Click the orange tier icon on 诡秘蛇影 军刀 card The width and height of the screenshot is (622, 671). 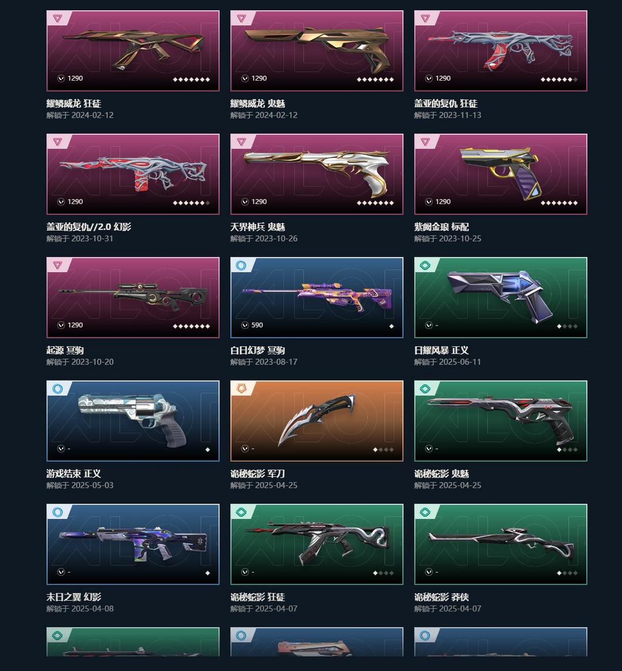[x=241, y=389]
